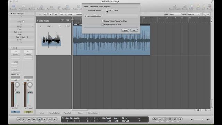
Task: Confirm tempo detection with OK
Action: [134, 30]
